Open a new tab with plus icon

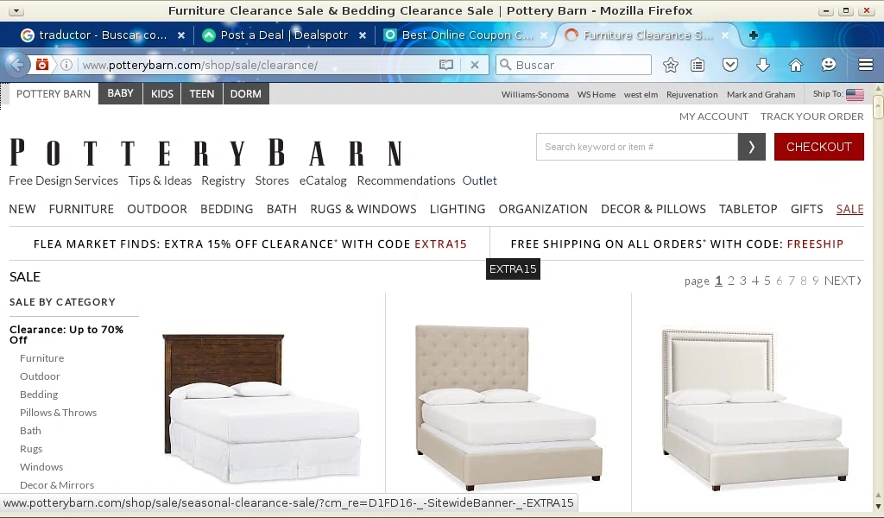point(753,35)
